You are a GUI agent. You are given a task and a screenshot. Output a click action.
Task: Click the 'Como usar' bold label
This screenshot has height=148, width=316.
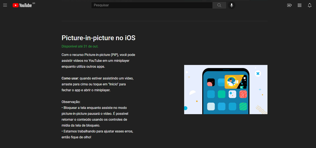tap(70, 78)
